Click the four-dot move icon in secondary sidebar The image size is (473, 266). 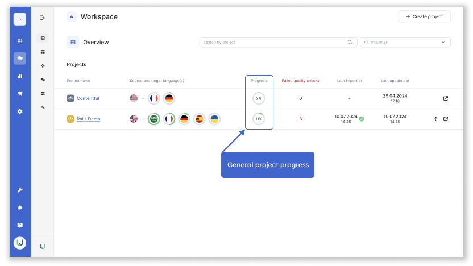point(43,66)
